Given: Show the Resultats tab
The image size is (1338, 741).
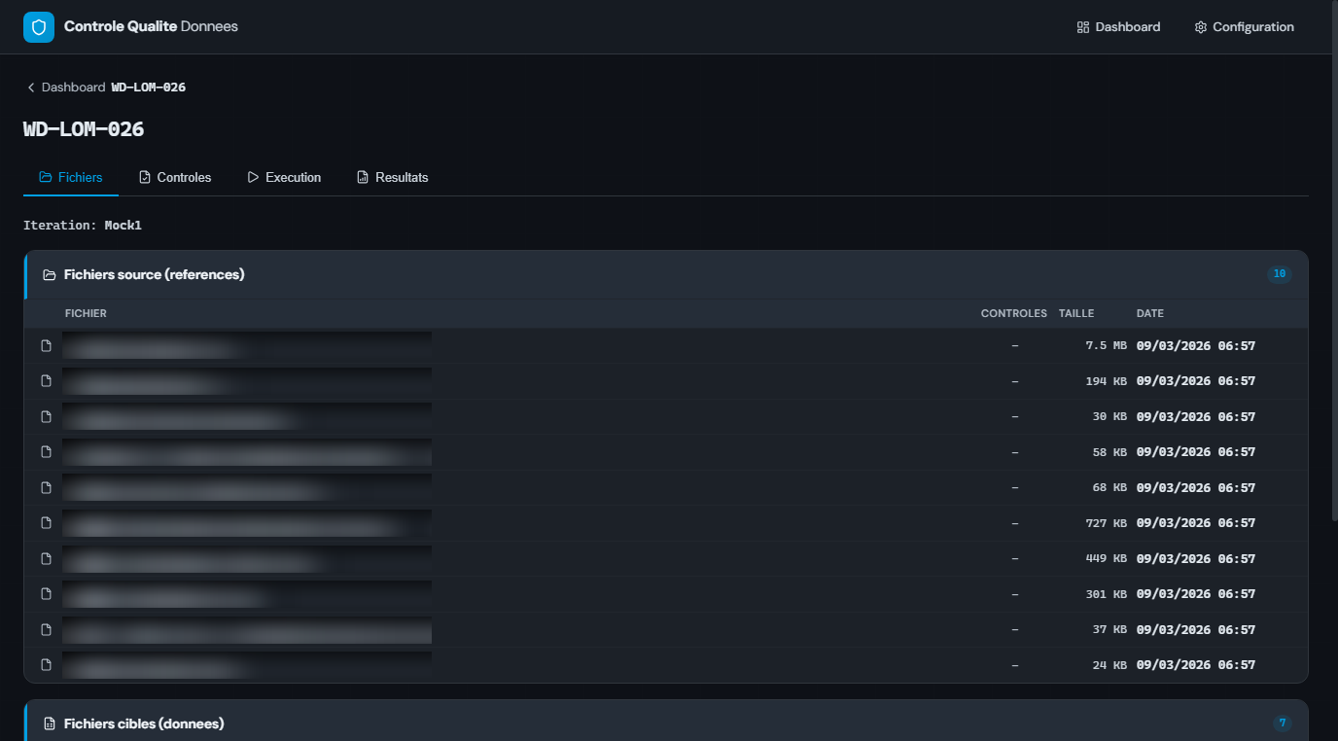Looking at the screenshot, I should [x=393, y=178].
